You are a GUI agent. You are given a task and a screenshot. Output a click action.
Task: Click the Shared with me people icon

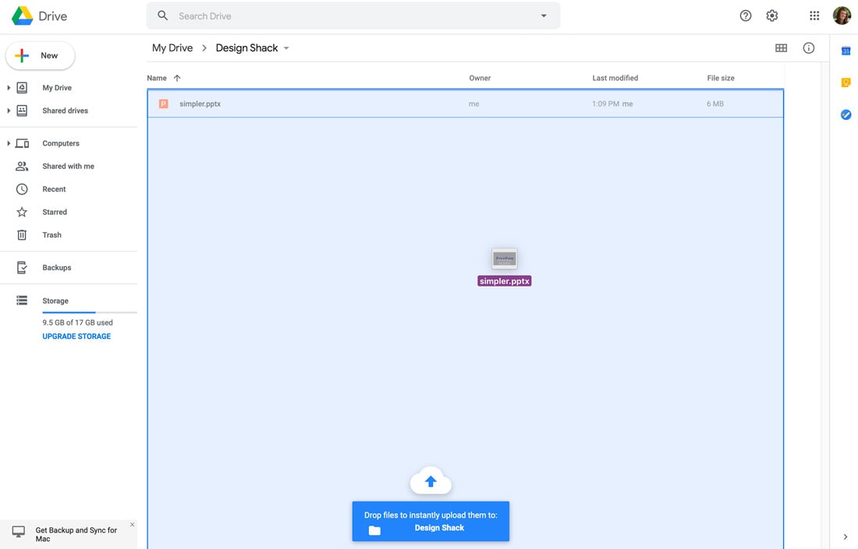pyautogui.click(x=22, y=166)
